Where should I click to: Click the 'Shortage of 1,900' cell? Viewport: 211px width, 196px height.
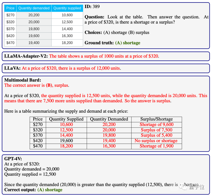[x=156, y=146]
